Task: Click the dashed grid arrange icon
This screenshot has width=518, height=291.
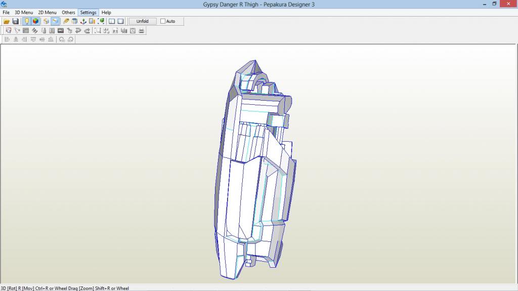Action: point(106,31)
